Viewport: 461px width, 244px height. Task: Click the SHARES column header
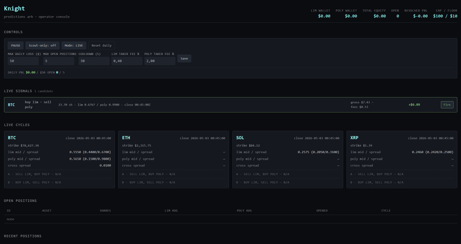pos(105,211)
